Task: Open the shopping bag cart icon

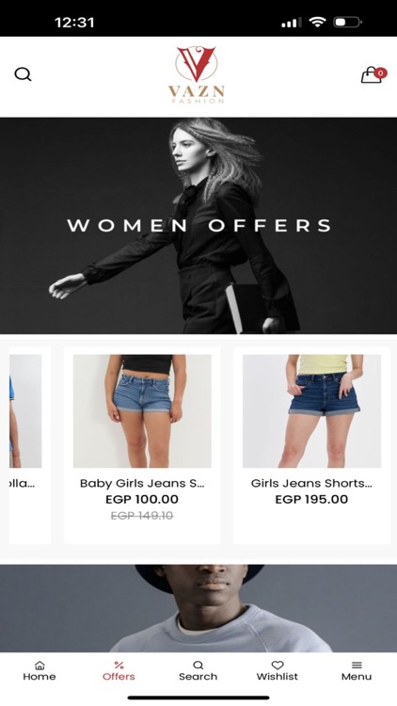Action: [372, 75]
